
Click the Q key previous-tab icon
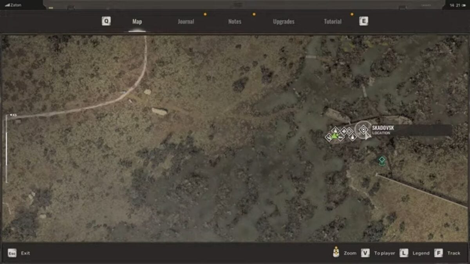106,22
